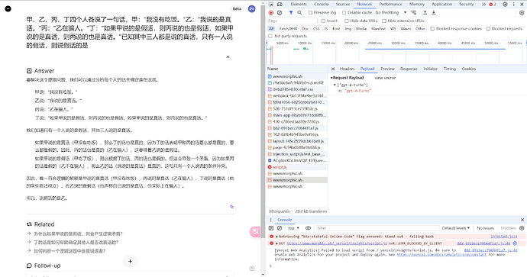The width and height of the screenshot is (527, 277).
Task: Enable Preserve log checkbox
Action: [311, 13]
